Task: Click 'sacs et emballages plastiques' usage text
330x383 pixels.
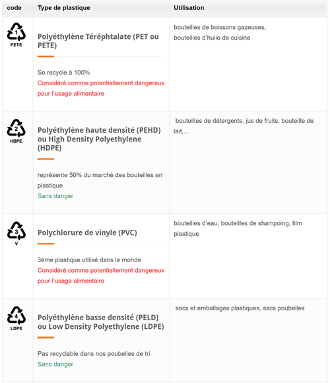Action: (x=218, y=308)
